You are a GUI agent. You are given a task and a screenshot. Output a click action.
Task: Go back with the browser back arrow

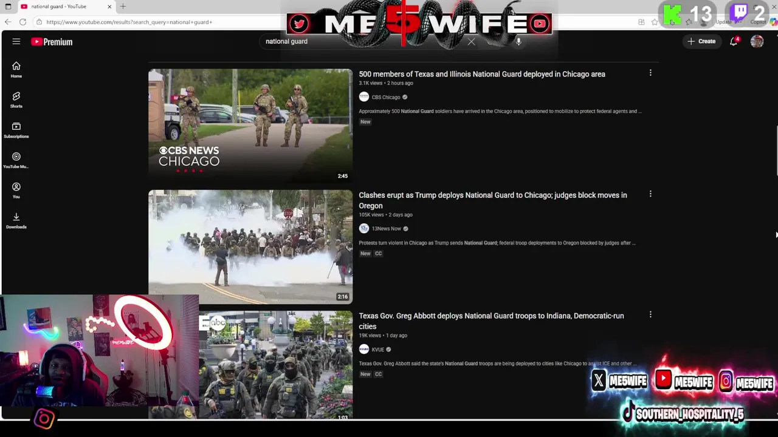point(8,22)
